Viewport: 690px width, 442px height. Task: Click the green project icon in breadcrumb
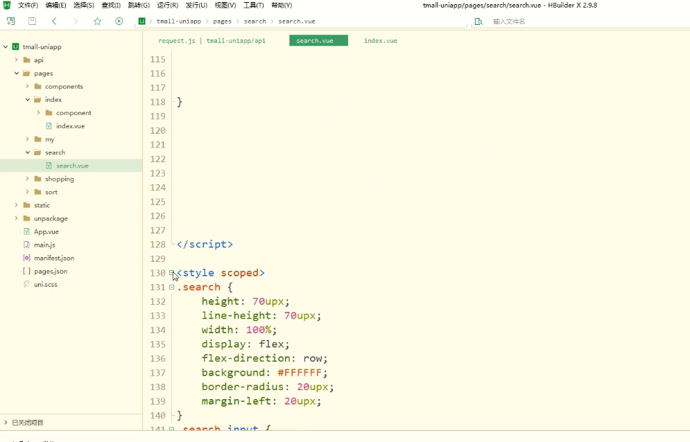tap(141, 21)
